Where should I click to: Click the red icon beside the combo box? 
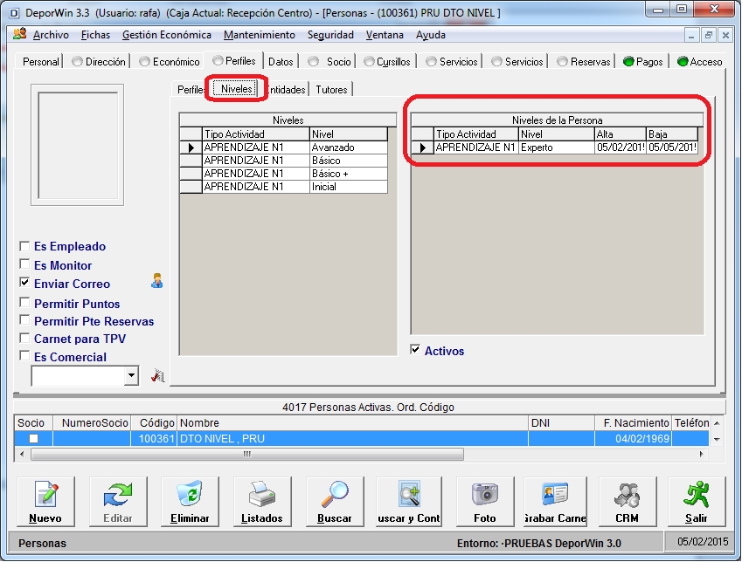click(x=157, y=376)
